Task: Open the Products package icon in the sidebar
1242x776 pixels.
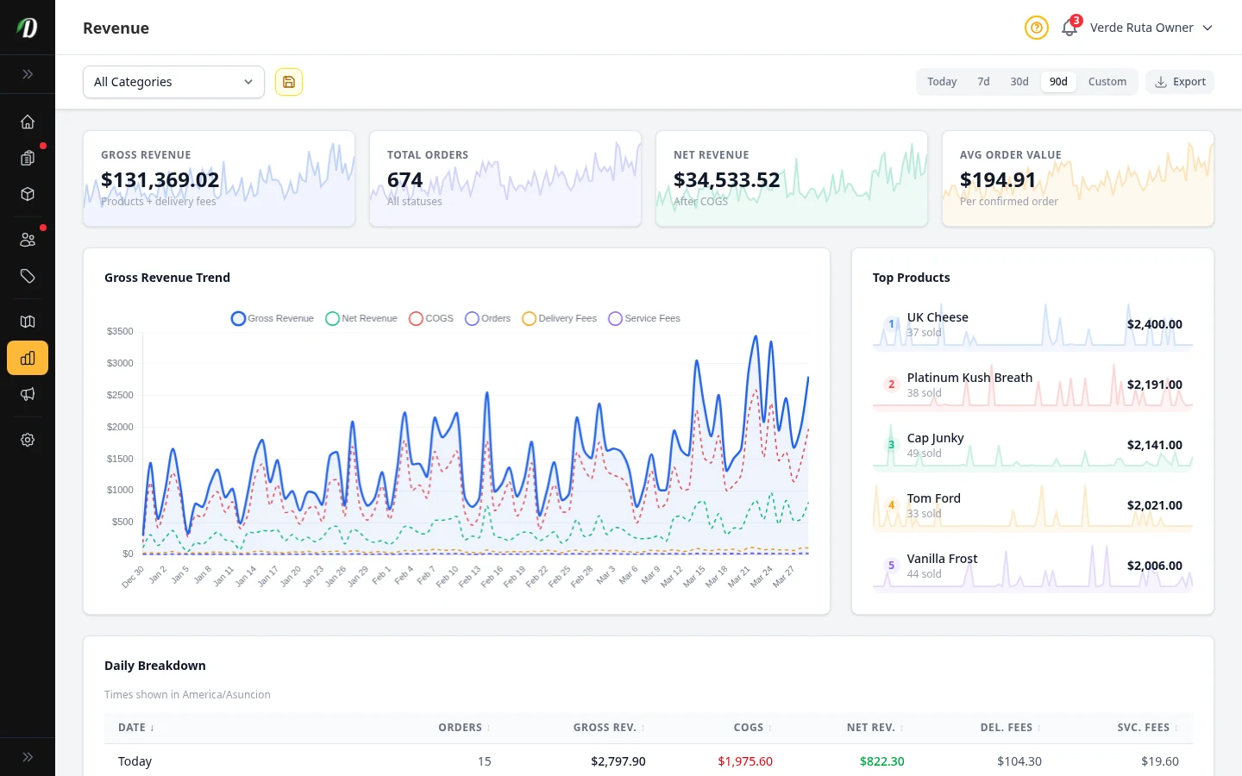Action: pos(28,194)
